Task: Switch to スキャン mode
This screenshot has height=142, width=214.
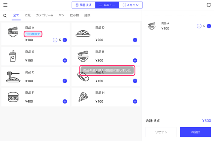Action: 131,5
